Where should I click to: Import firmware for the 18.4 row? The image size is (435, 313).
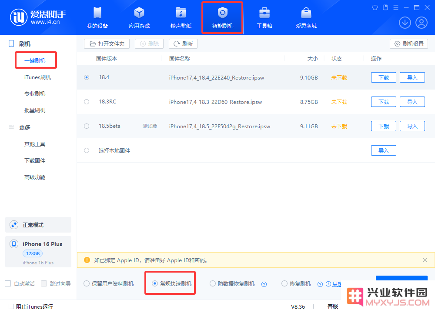point(412,78)
